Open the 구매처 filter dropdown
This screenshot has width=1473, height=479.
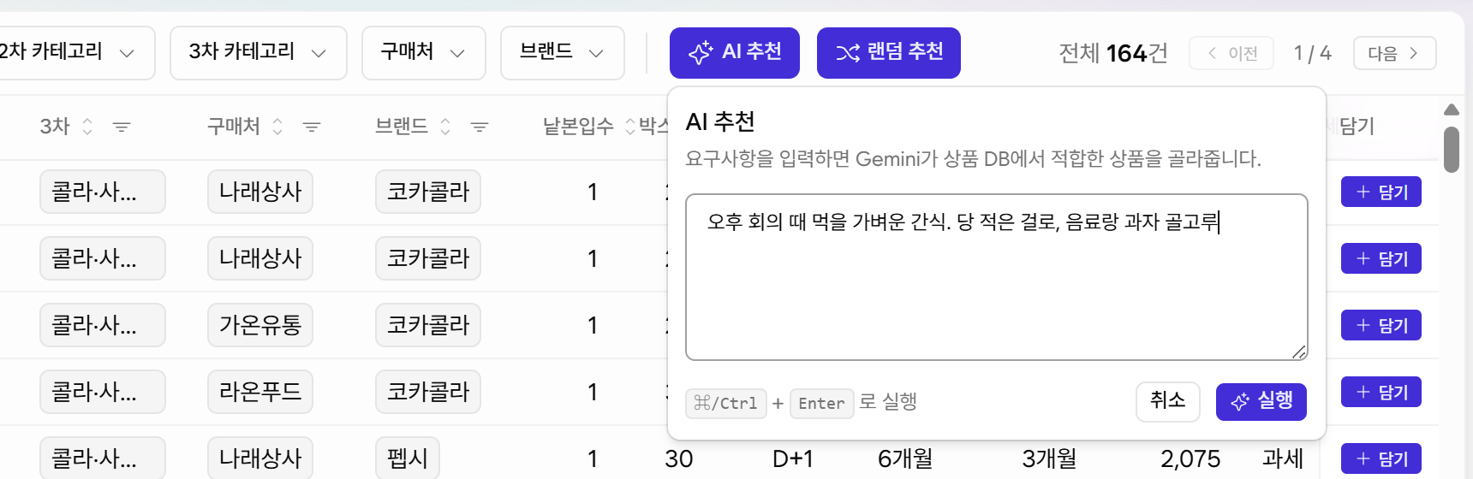424,53
